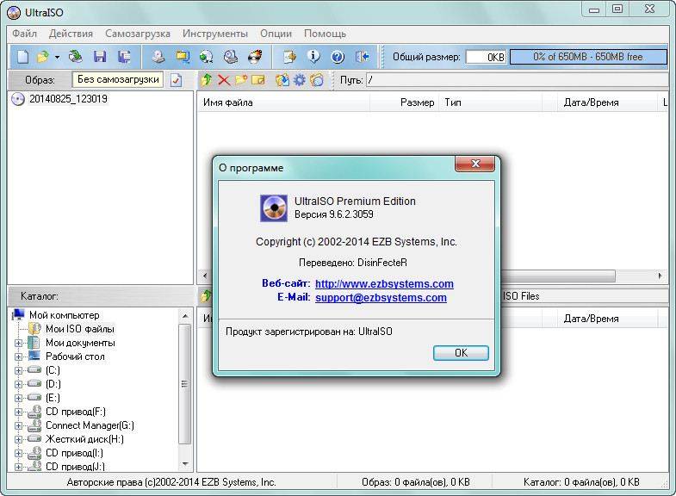676x496 pixels.
Task: Open the Инструменты menu
Action: click(215, 34)
